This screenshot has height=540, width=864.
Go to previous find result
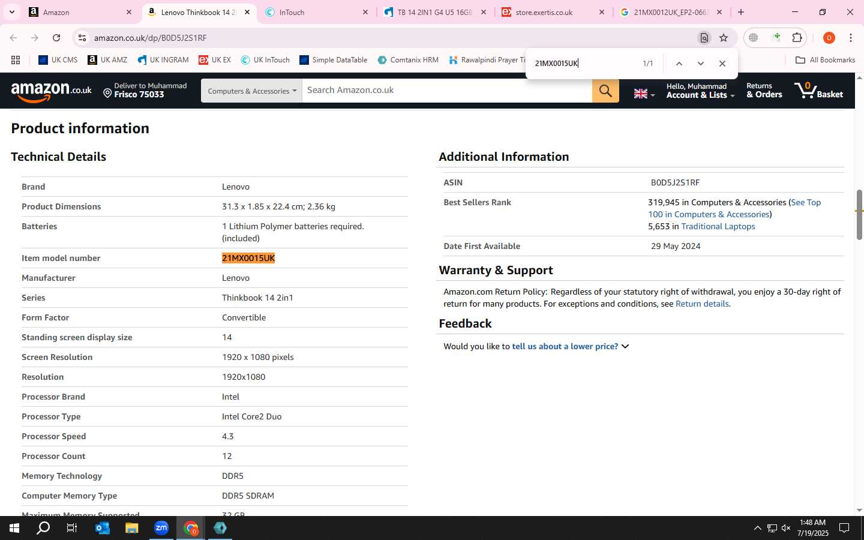[x=679, y=64]
